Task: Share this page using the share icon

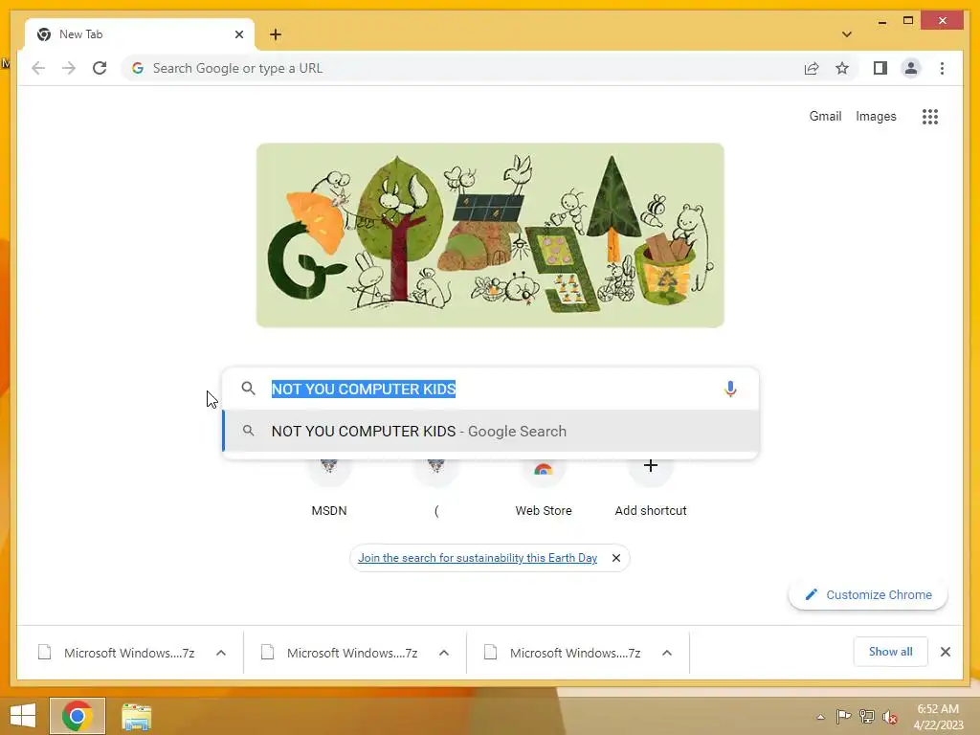Action: 812,68
